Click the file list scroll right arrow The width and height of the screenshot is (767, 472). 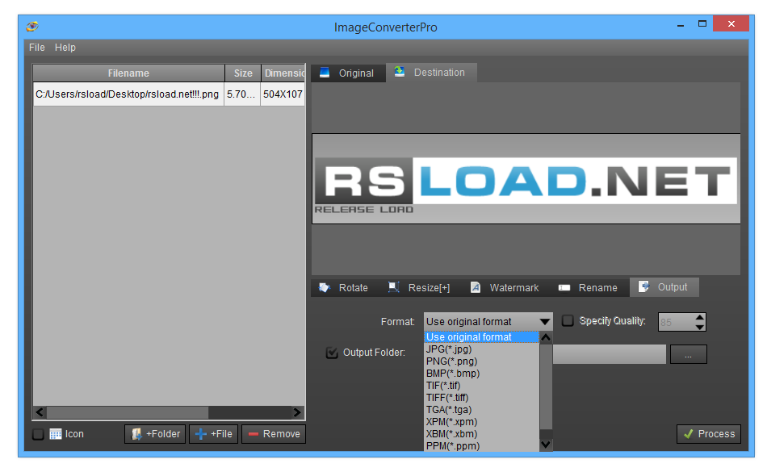point(297,412)
